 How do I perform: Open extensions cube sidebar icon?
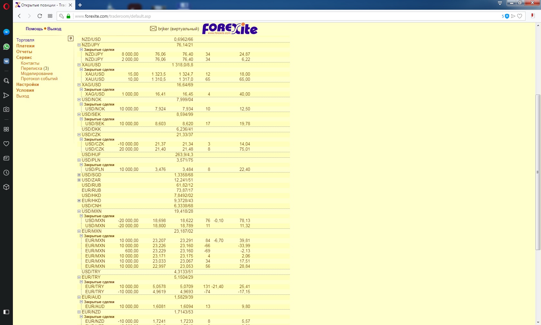[6, 187]
